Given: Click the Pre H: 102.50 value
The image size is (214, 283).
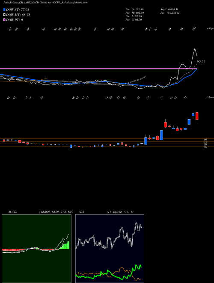Looking at the screenshot, I should [134, 13].
